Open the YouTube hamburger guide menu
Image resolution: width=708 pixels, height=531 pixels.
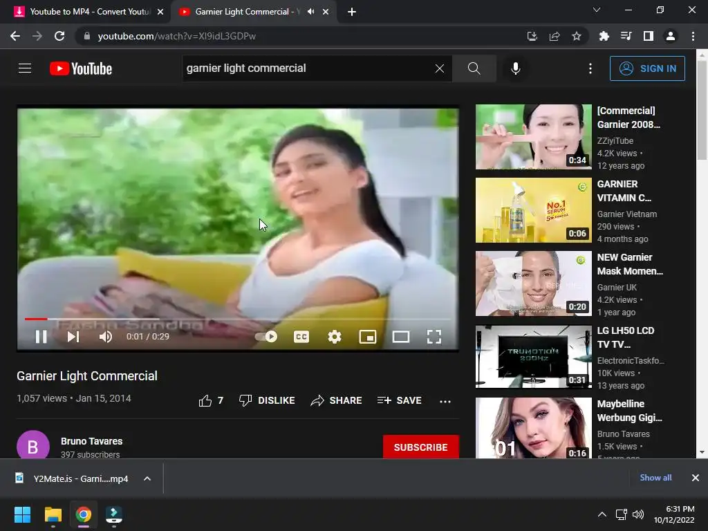click(x=25, y=68)
